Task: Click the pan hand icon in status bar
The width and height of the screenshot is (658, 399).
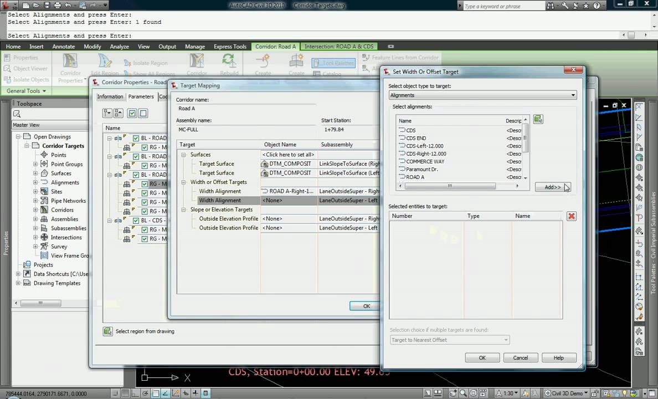Action: pos(453,393)
